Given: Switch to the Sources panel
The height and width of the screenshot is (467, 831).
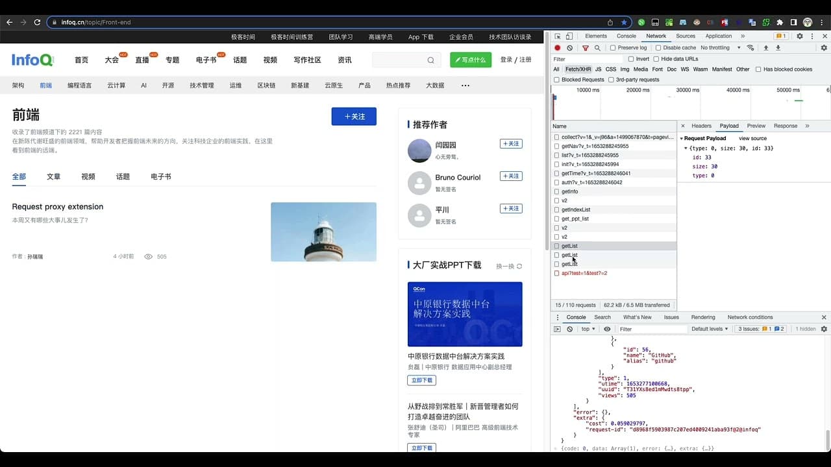Looking at the screenshot, I should pyautogui.click(x=686, y=36).
